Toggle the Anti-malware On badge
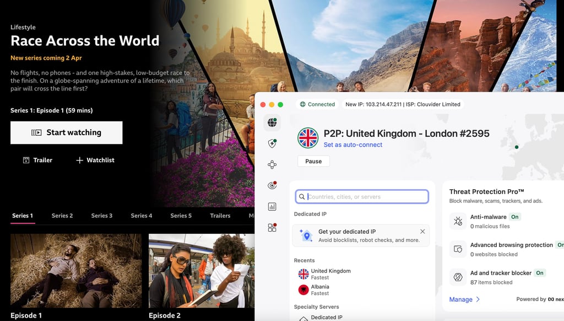 click(515, 217)
